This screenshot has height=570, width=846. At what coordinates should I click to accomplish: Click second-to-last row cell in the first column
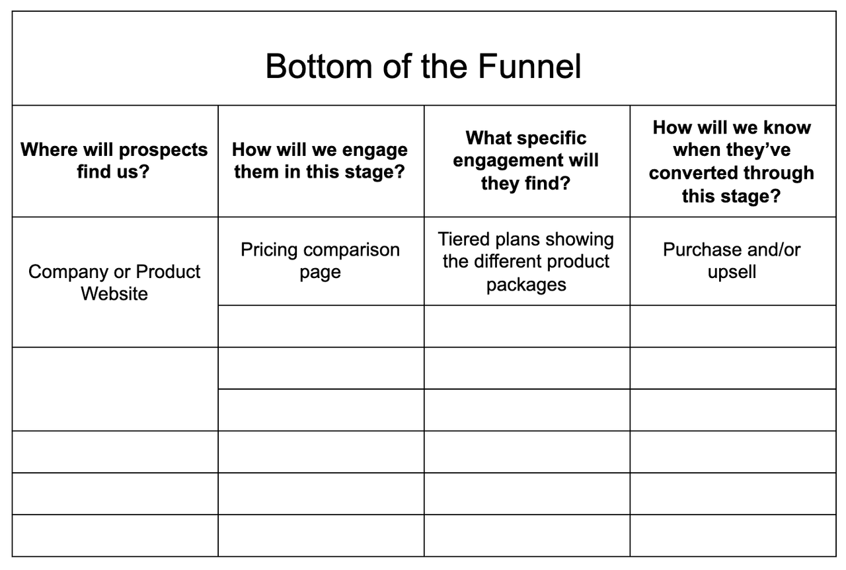point(114,493)
